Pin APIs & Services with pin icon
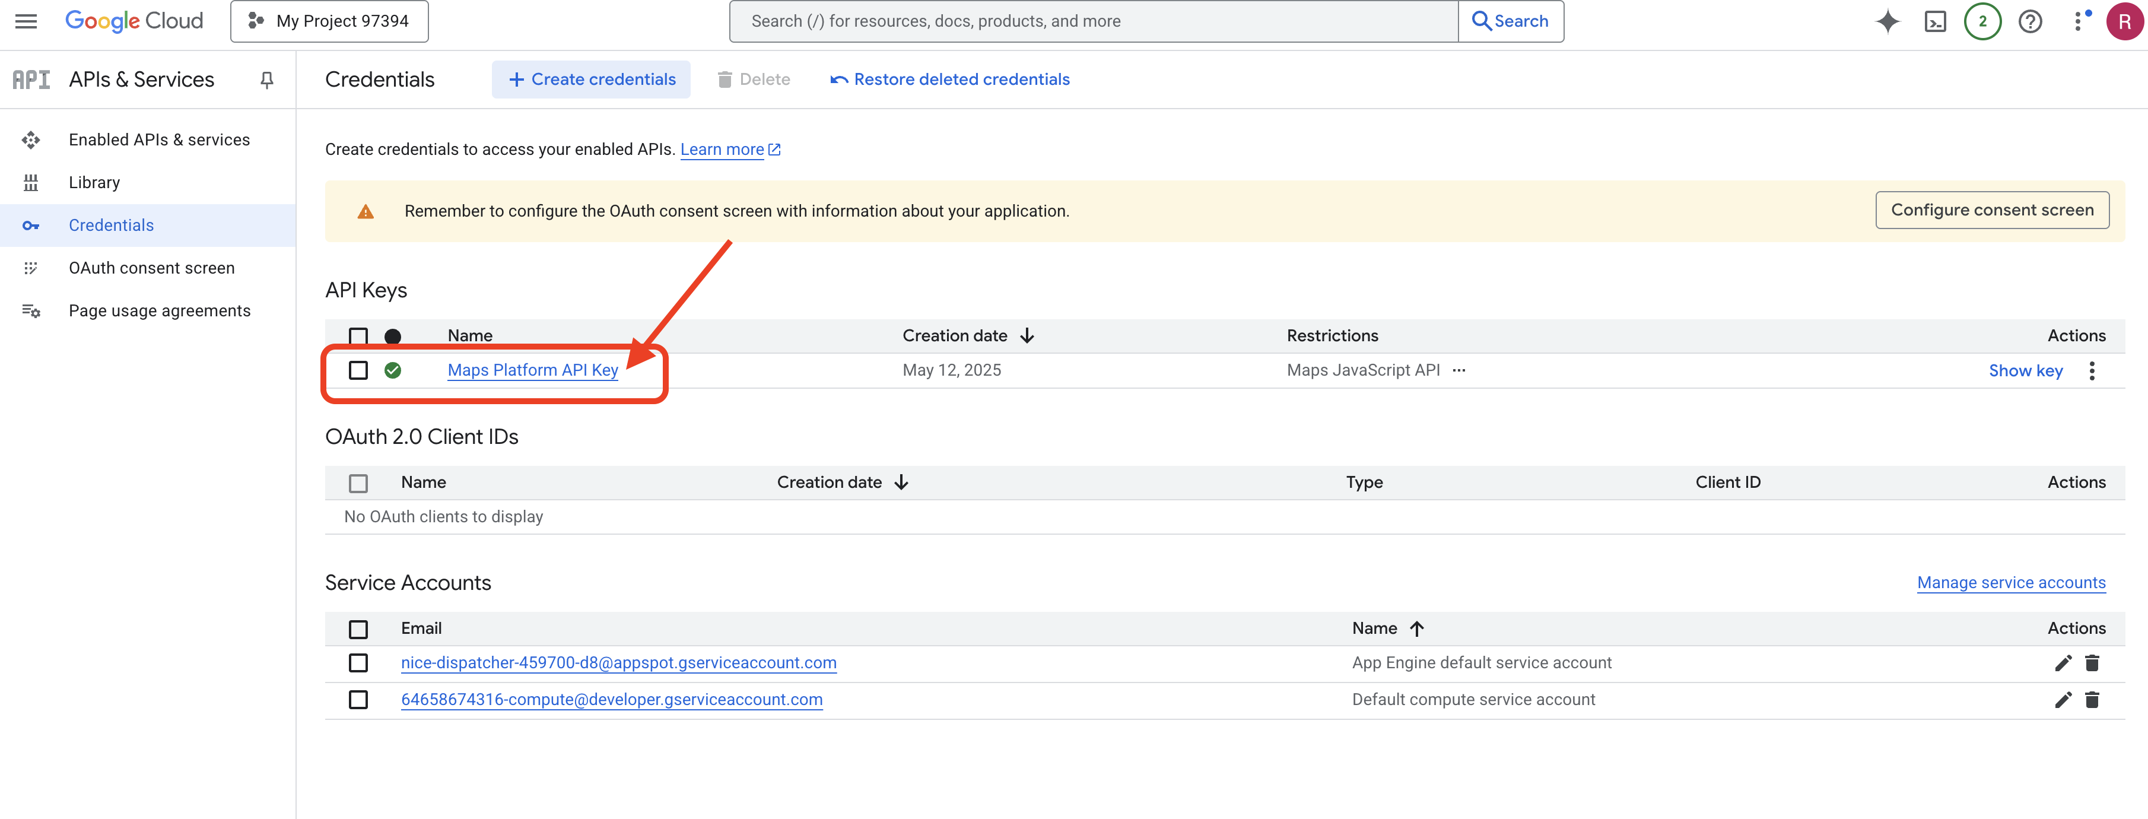Screen dimensions: 2148x819 [267, 80]
